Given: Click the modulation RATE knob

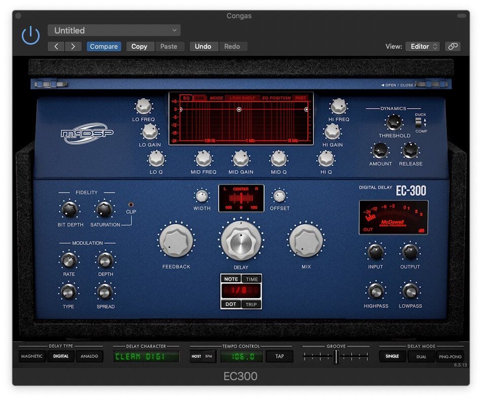Looking at the screenshot, I should click(69, 260).
